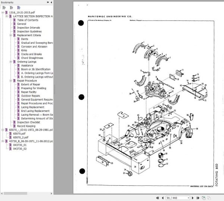Open the End Lacing Replacement bookmark
Viewport: 224px width, 201px height.
(x=35, y=111)
